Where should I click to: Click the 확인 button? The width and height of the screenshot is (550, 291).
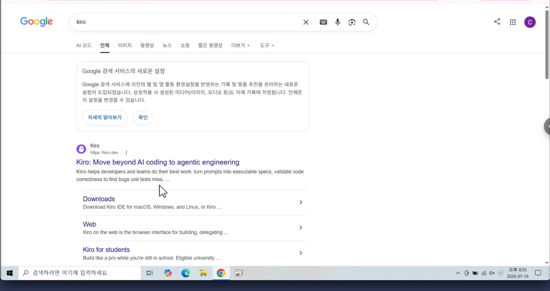pos(143,117)
